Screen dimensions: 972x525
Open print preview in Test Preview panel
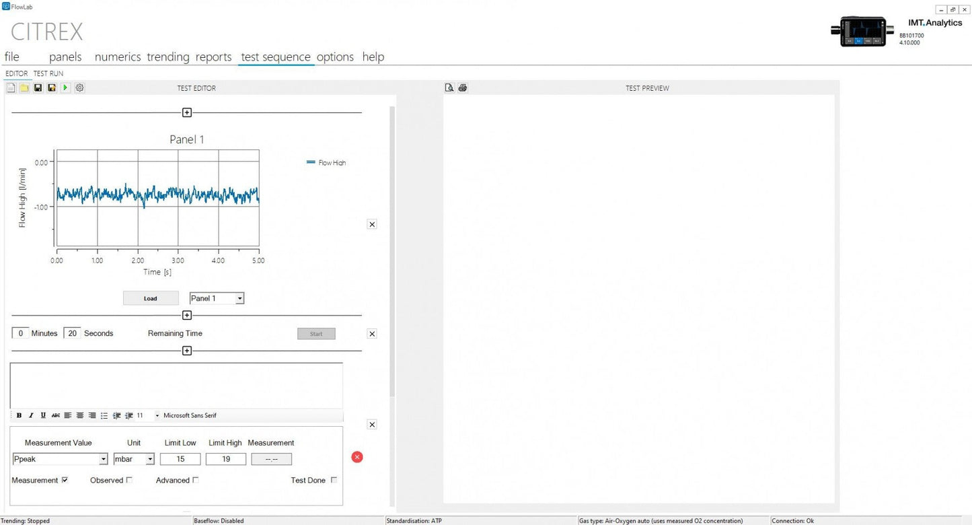coord(449,87)
